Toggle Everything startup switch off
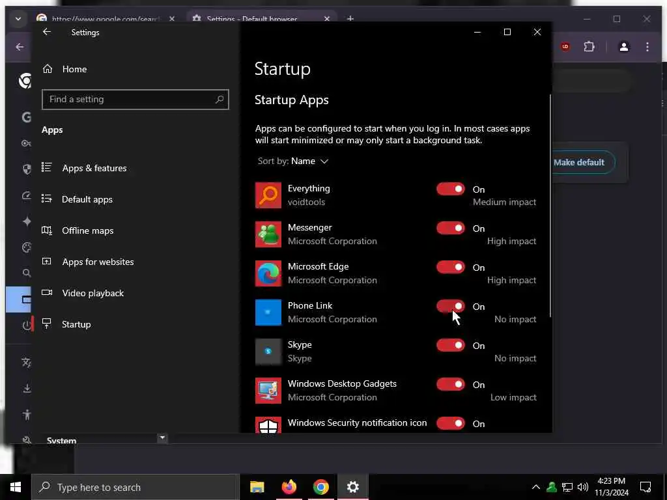 tap(451, 189)
